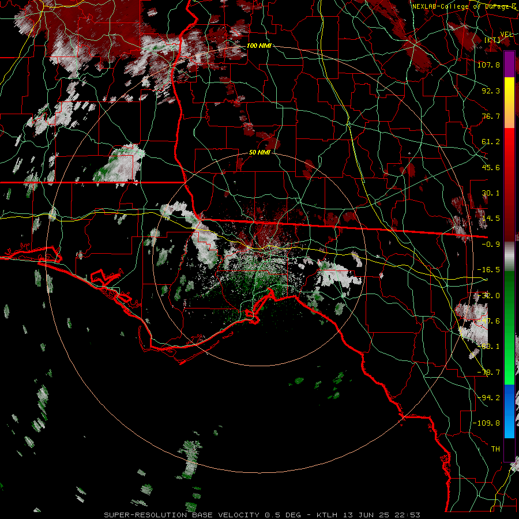Pick the yellow-orange segment of the color bar

click(x=509, y=103)
